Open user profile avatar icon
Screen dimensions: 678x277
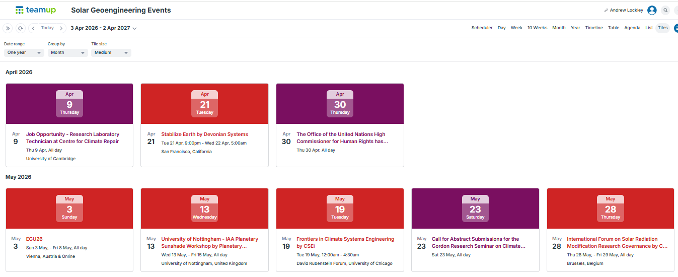(x=652, y=10)
